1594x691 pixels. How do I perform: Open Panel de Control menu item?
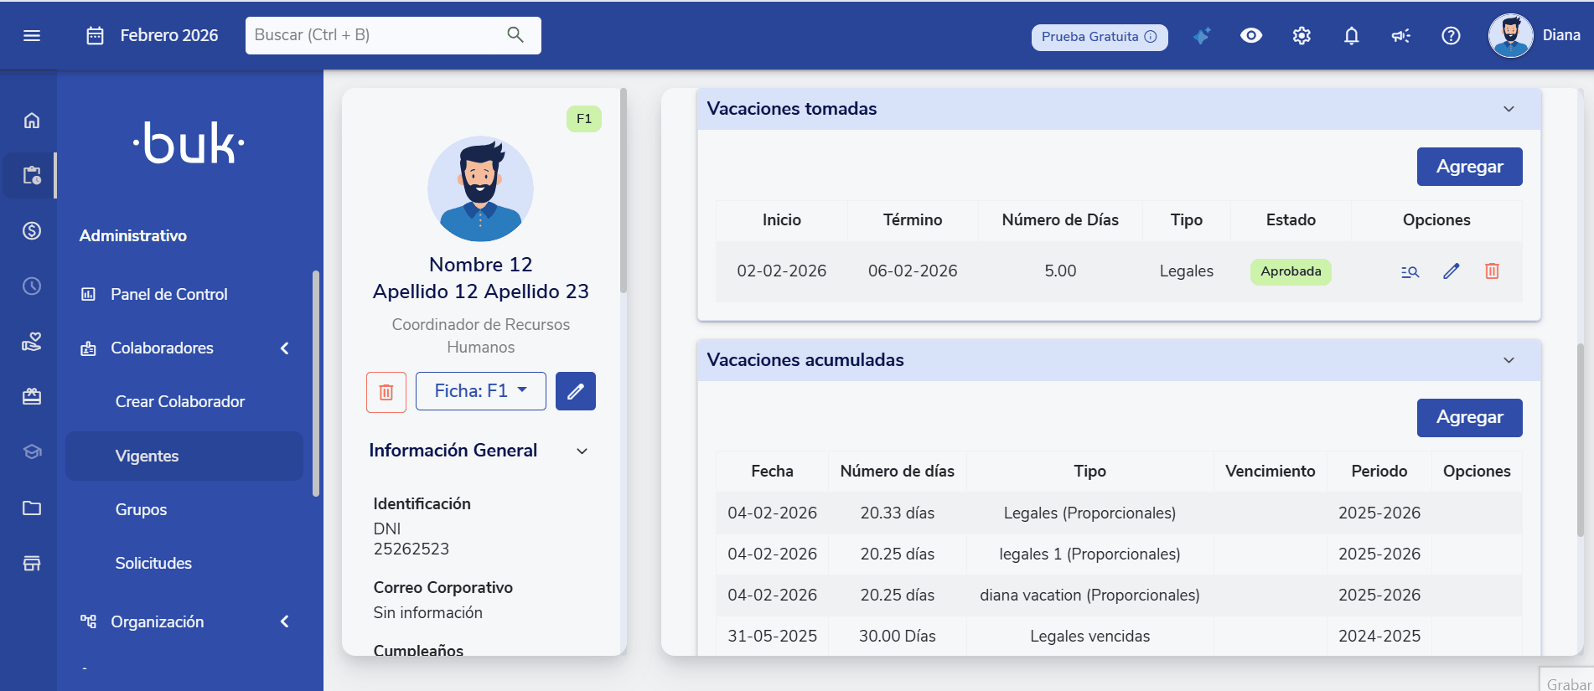(168, 294)
